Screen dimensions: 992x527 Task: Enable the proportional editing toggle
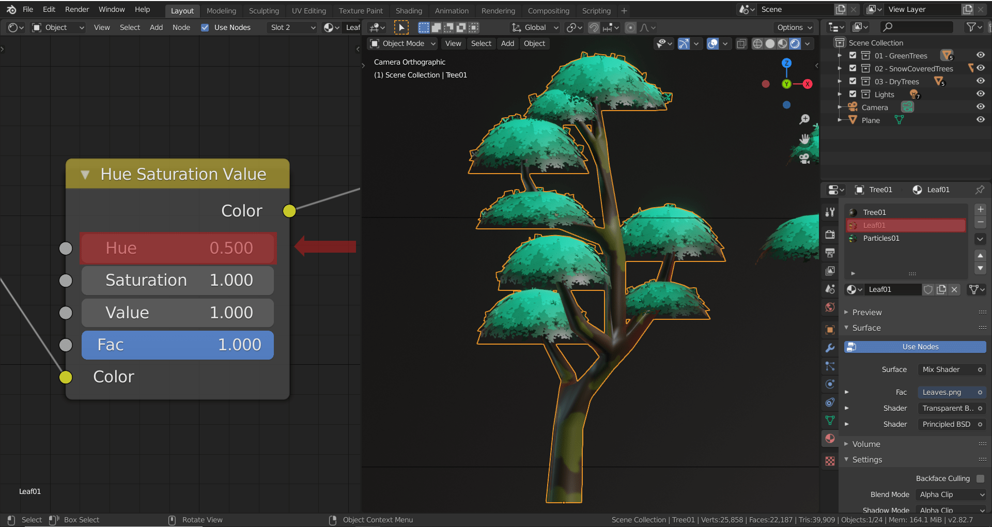point(630,27)
